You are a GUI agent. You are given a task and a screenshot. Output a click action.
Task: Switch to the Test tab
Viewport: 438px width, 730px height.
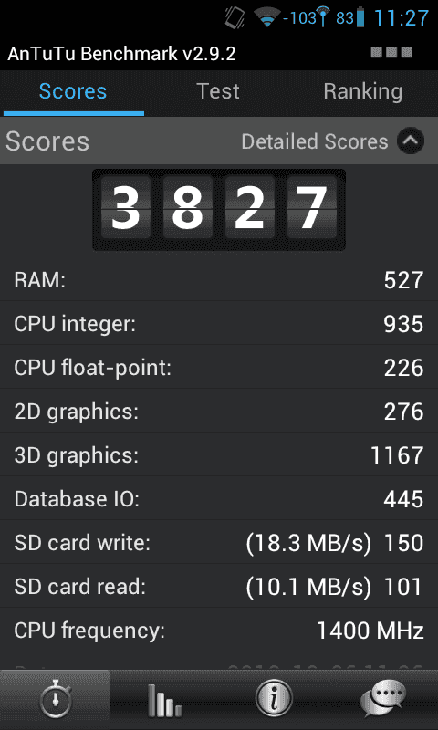(x=218, y=91)
